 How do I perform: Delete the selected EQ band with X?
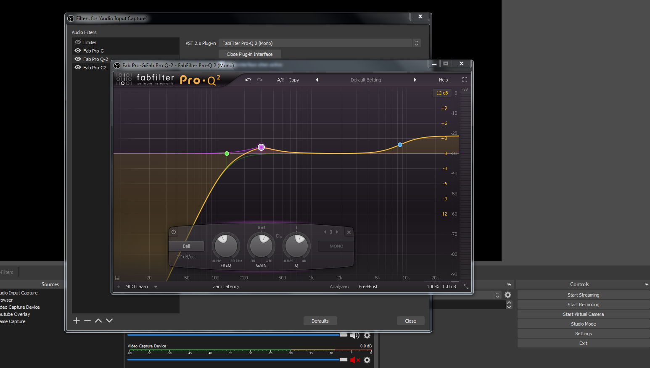[x=349, y=232]
